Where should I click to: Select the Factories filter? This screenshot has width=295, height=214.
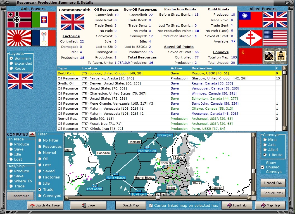49,177
